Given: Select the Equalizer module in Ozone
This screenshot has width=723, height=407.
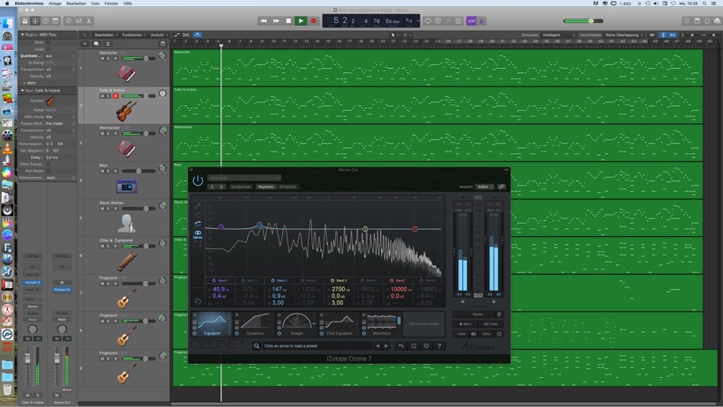Looking at the screenshot, I should 212,324.
